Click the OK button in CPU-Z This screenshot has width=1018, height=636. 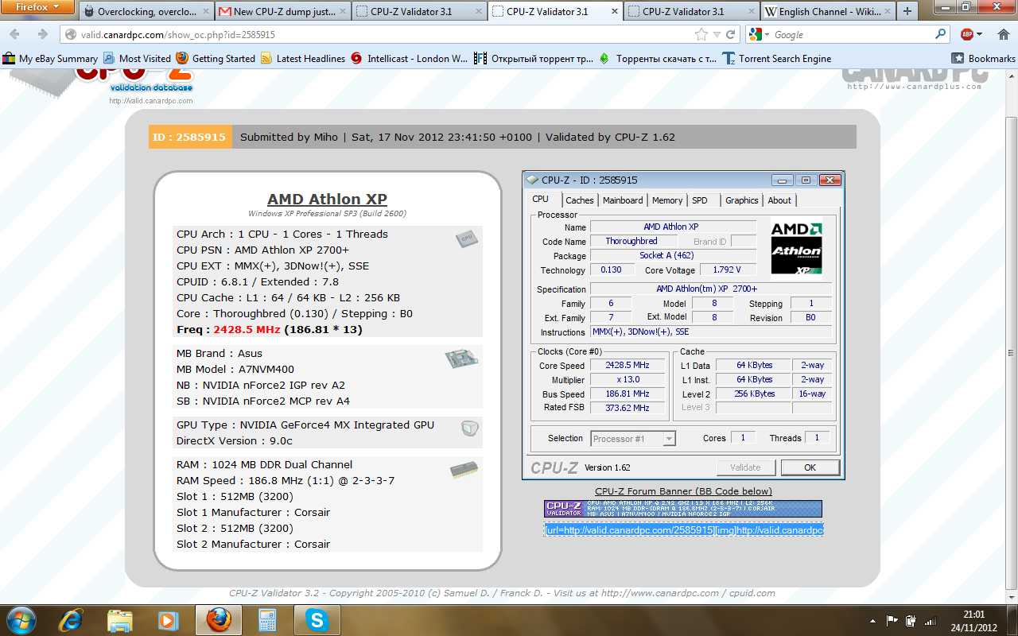pyautogui.click(x=810, y=467)
